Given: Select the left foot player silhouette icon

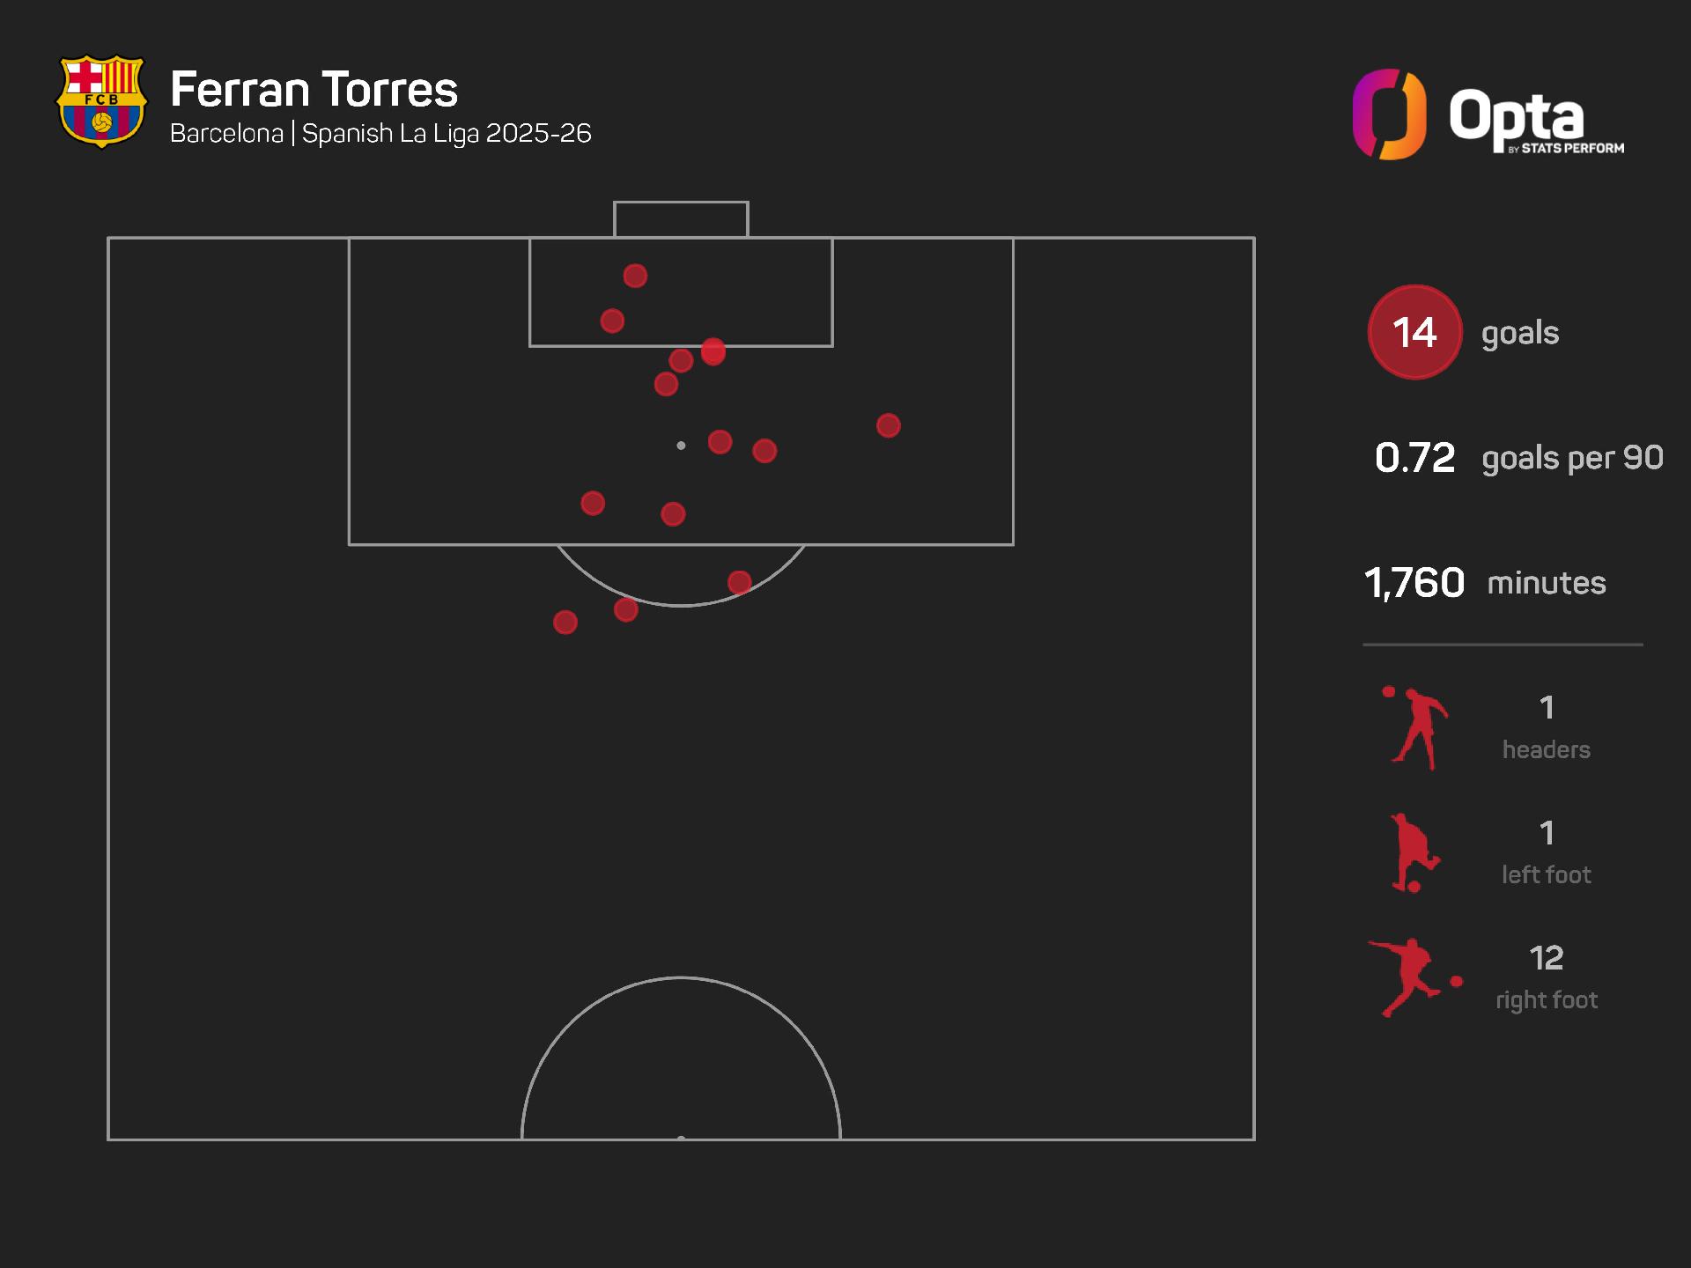Looking at the screenshot, I should [x=1414, y=853].
